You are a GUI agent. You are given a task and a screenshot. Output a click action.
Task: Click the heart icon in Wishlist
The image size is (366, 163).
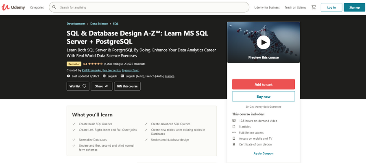point(84,86)
